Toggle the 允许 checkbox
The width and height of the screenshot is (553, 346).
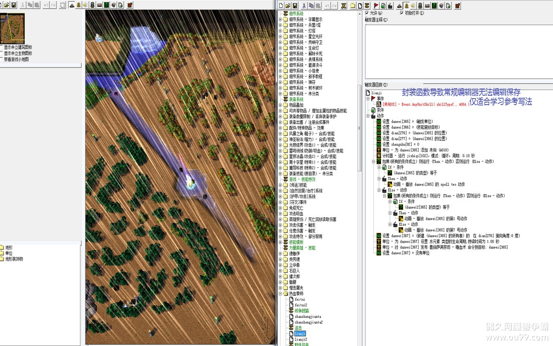[x=367, y=13]
